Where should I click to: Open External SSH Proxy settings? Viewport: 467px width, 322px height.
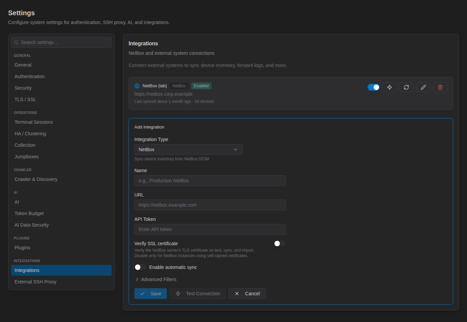click(x=61, y=282)
